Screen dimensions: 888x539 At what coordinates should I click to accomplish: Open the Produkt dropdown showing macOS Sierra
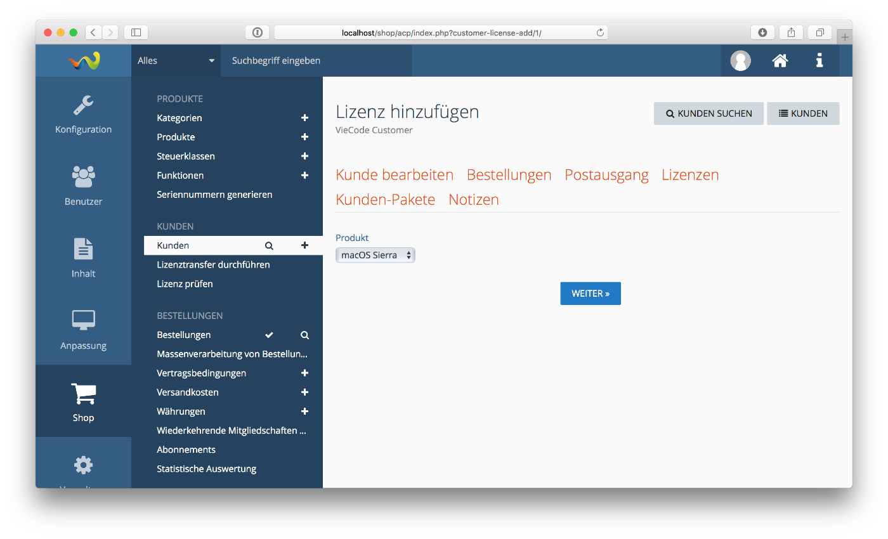point(375,256)
